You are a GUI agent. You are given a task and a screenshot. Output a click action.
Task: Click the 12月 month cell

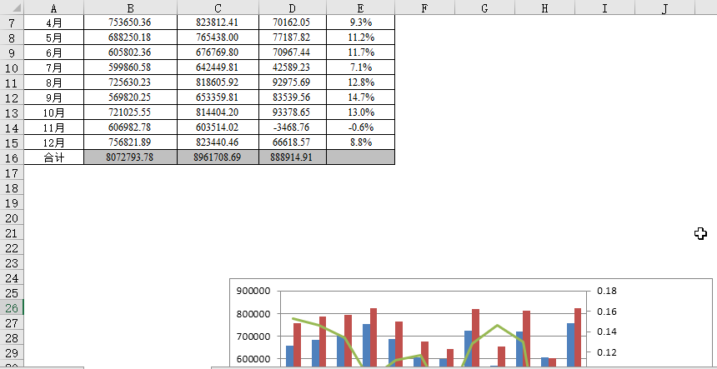[x=54, y=142]
